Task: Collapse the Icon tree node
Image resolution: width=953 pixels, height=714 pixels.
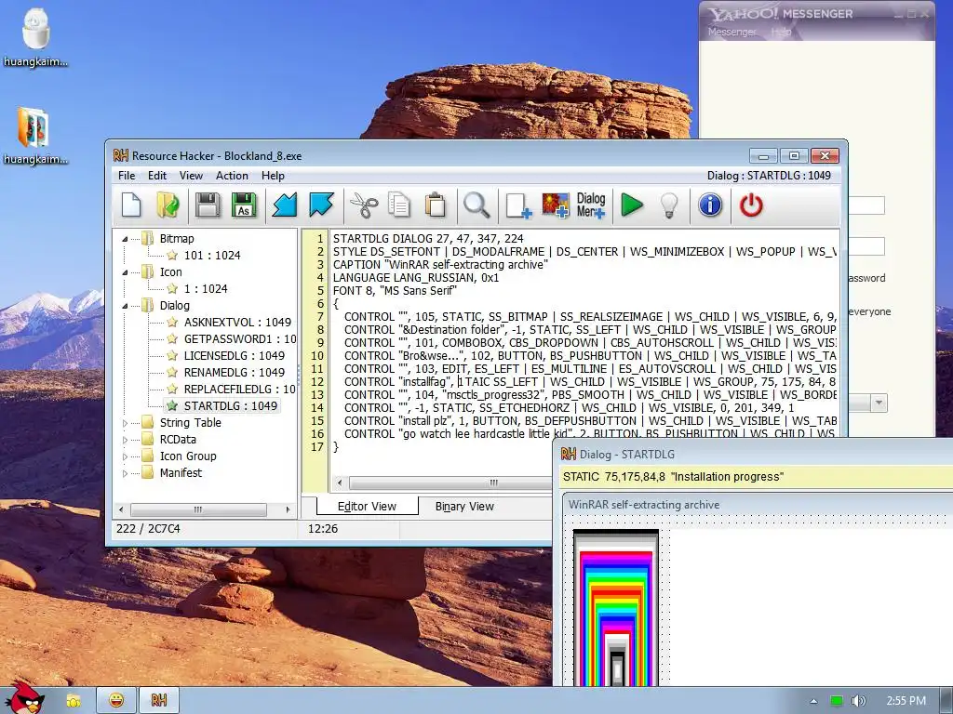Action: (x=125, y=272)
